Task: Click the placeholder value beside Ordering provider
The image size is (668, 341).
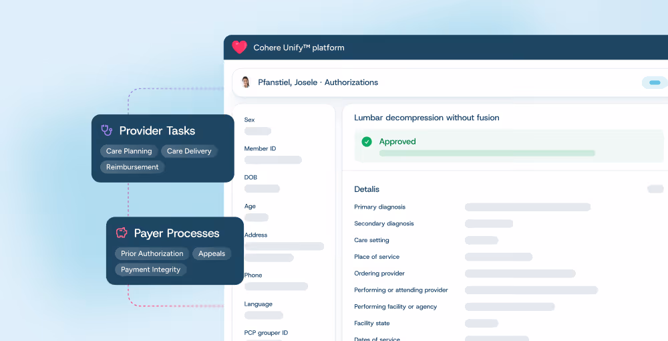Action: click(520, 273)
